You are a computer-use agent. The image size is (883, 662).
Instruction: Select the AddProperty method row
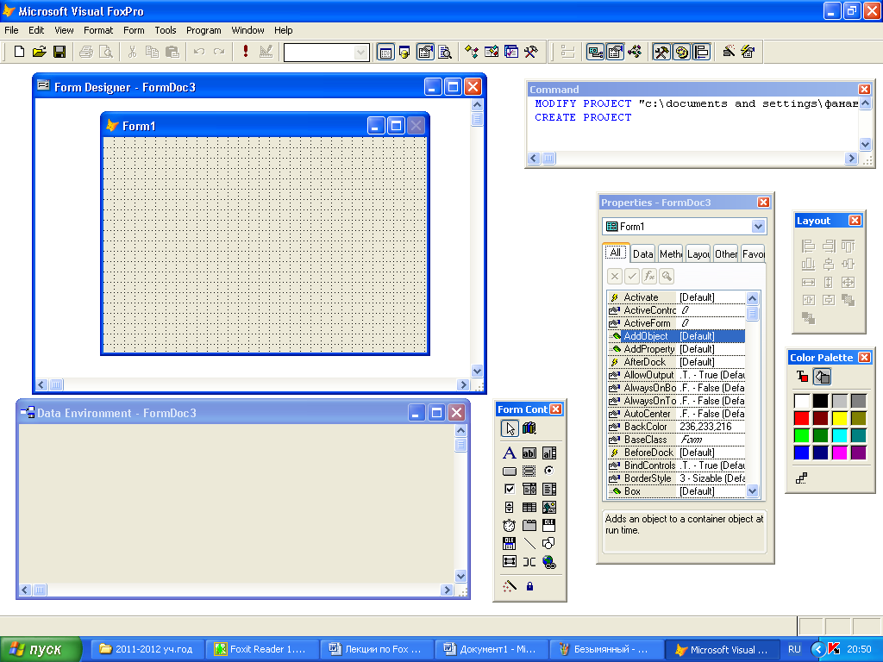[676, 349]
